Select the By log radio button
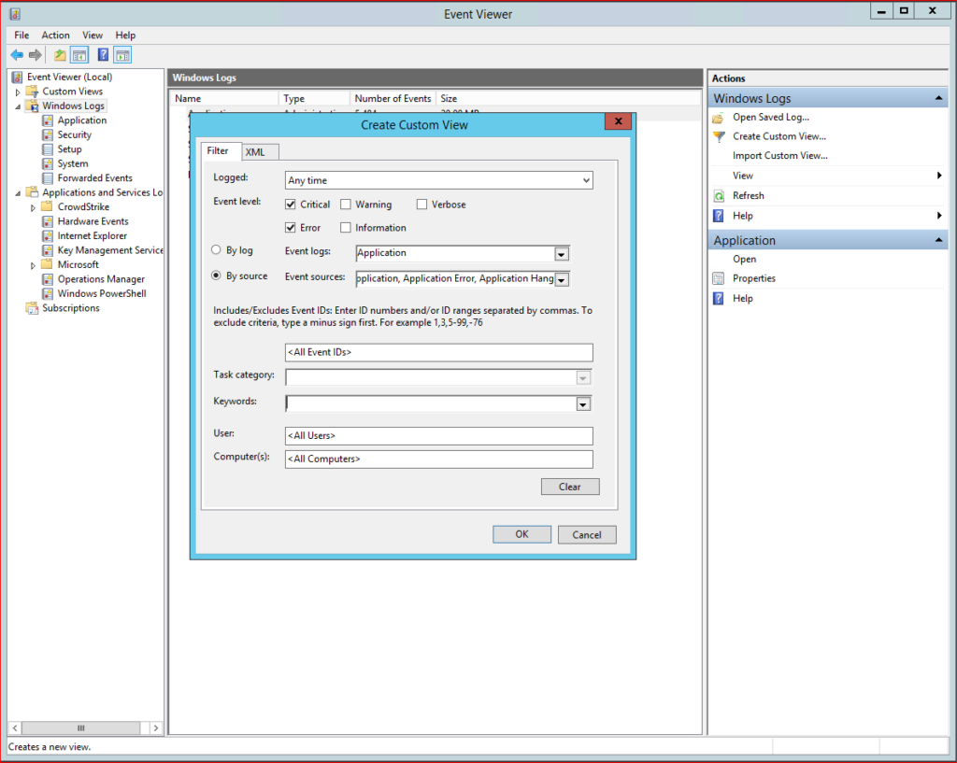957x763 pixels. pyautogui.click(x=216, y=249)
